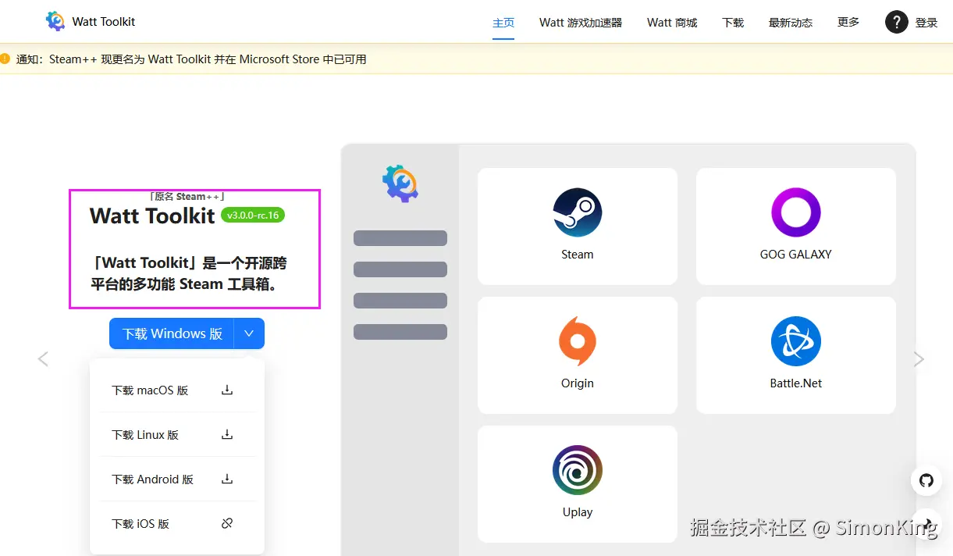Expand the 更多 menu
Viewport: 953px width, 556px height.
(x=848, y=23)
